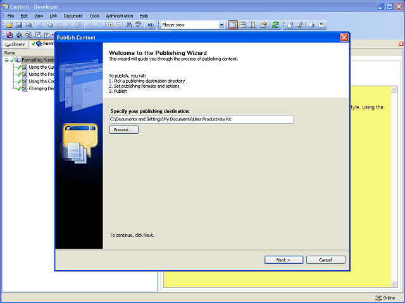
Task: Click the properties icon beside layout buttons
Action: coord(264,25)
